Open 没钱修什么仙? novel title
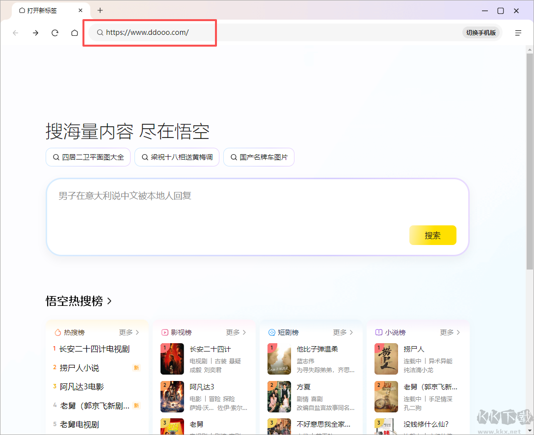This screenshot has width=534, height=435. click(x=426, y=424)
